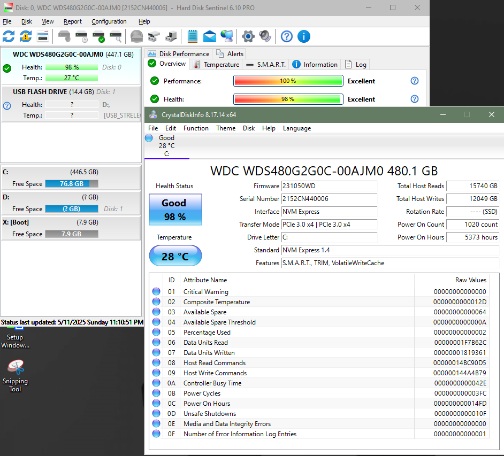Click the send report envelope icon

pos(210,36)
